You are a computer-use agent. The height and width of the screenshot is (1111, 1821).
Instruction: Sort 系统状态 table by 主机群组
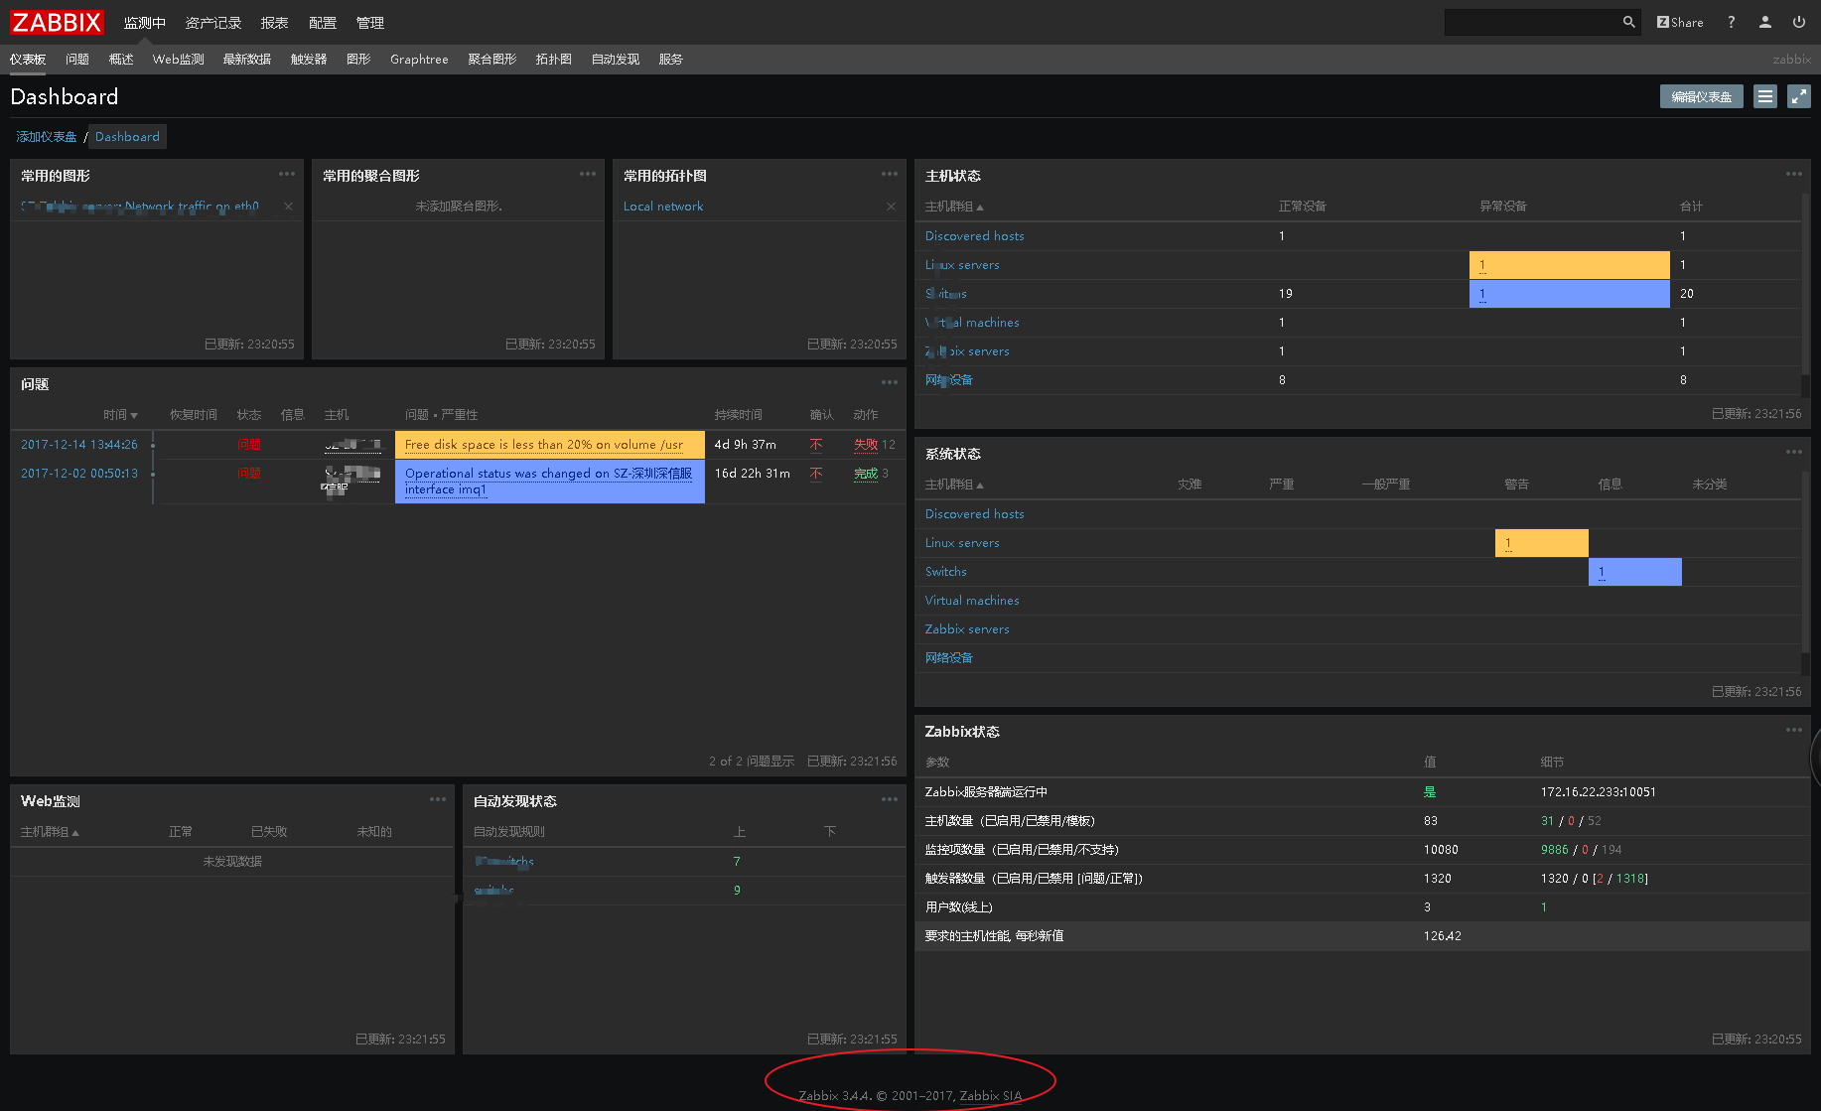(x=954, y=485)
